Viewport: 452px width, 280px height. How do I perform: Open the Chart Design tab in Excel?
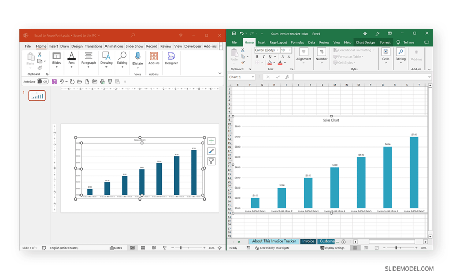point(365,42)
